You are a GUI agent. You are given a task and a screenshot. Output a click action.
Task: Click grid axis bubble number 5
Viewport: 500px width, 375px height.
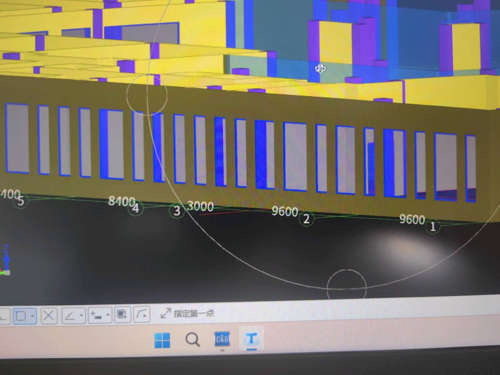(x=21, y=201)
